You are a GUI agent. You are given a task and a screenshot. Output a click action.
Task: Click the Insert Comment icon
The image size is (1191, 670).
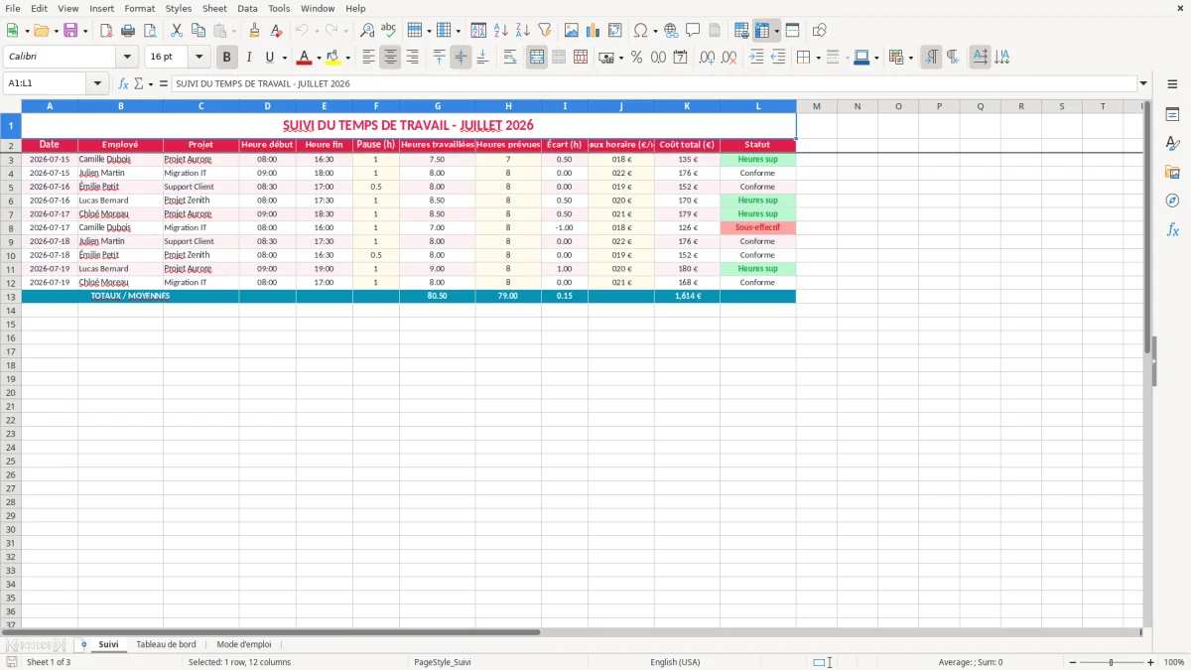pos(693,31)
